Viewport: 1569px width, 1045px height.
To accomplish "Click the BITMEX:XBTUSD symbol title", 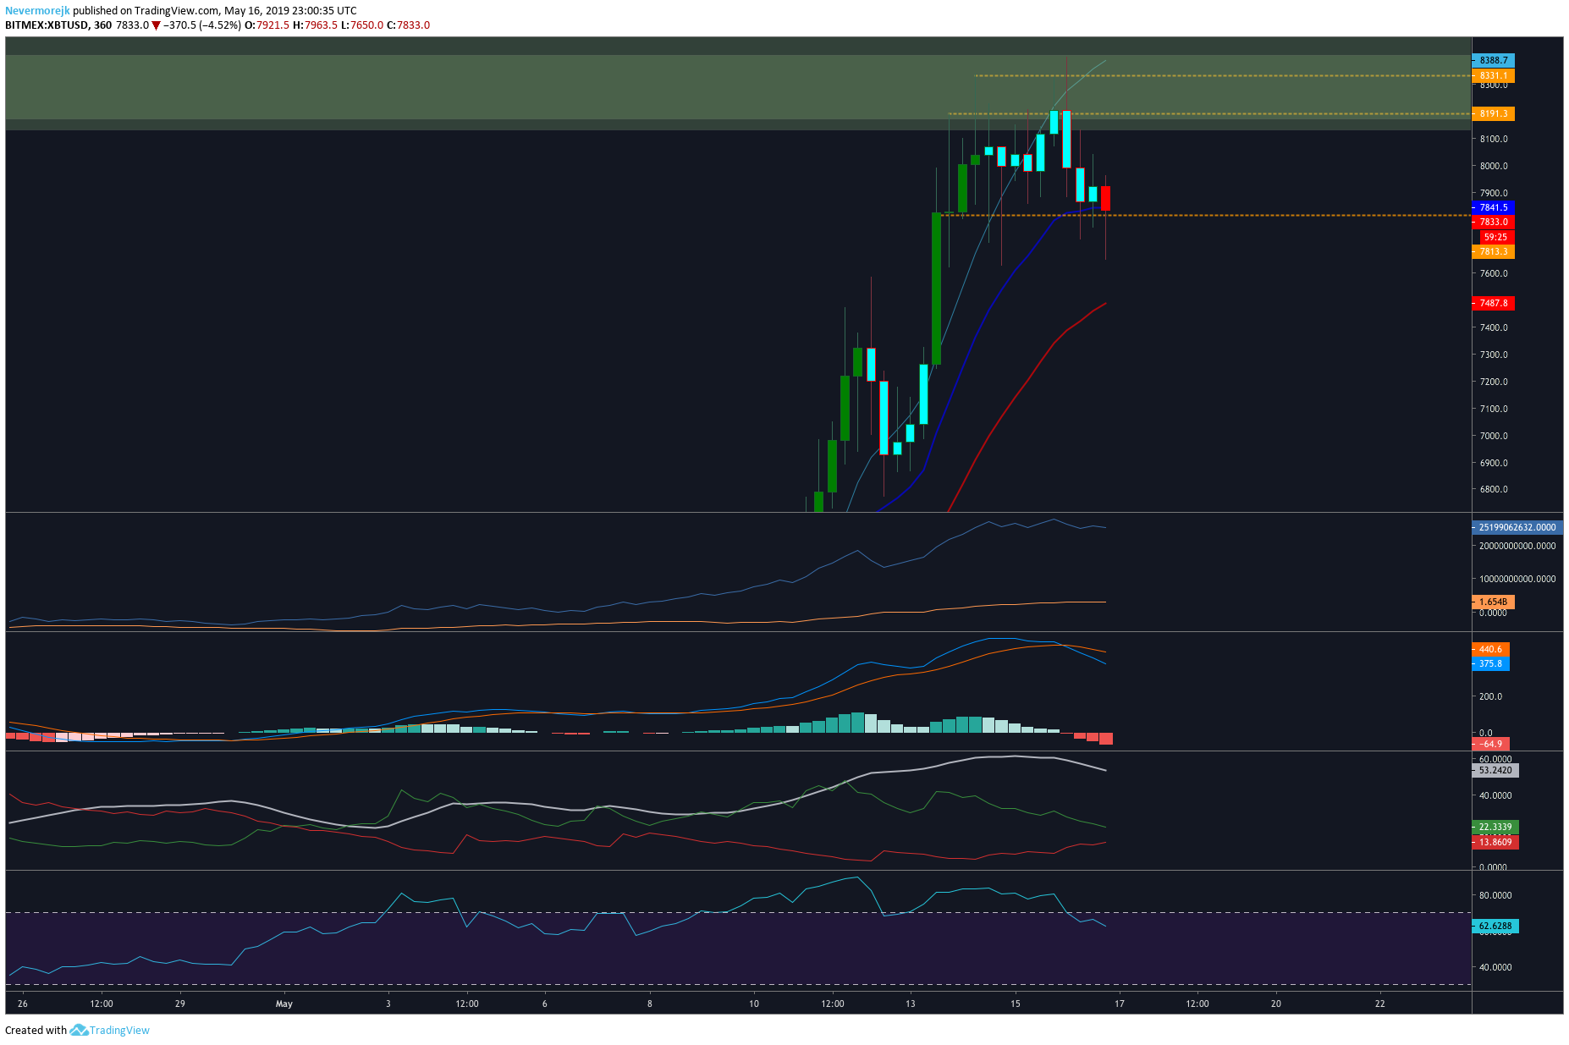I will point(47,25).
